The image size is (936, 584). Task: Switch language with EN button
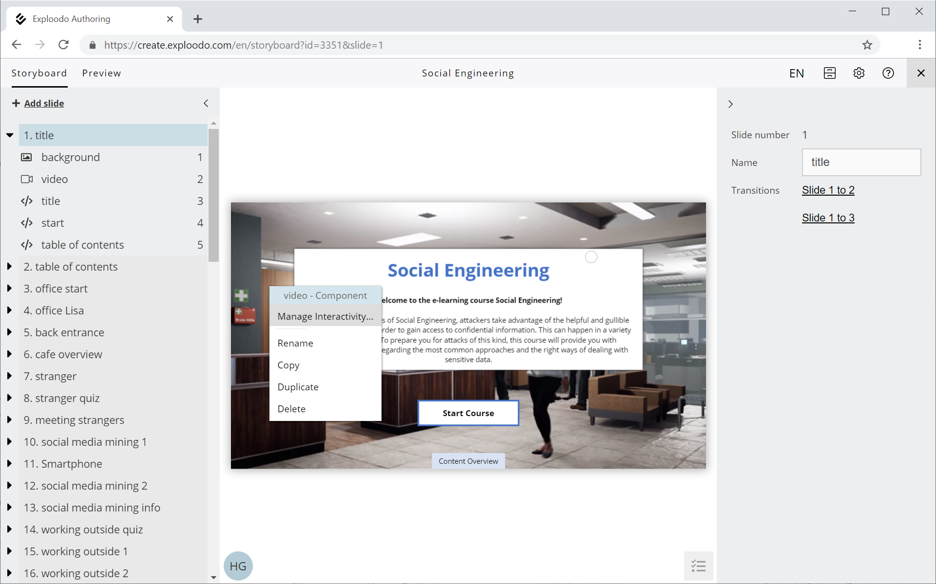pyautogui.click(x=796, y=73)
